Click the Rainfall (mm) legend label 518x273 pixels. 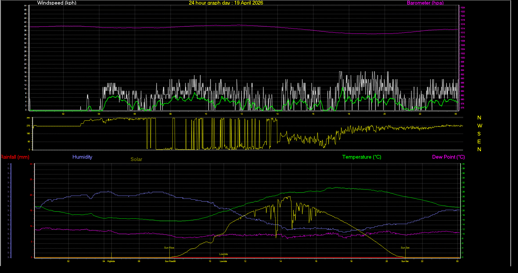15,157
